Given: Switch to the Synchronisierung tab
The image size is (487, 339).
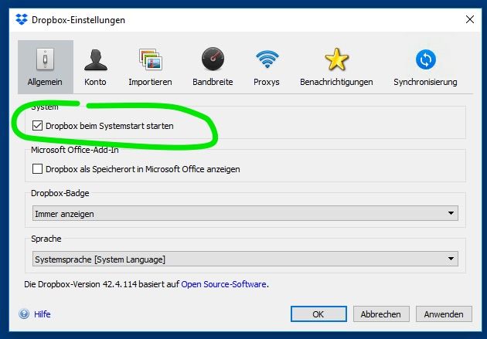Looking at the screenshot, I should 425,66.
